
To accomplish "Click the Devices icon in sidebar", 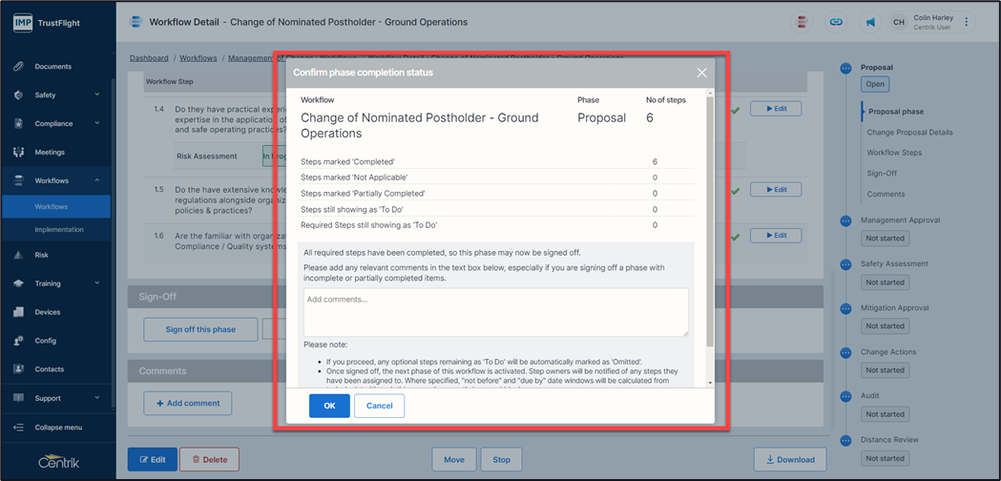I will (18, 312).
